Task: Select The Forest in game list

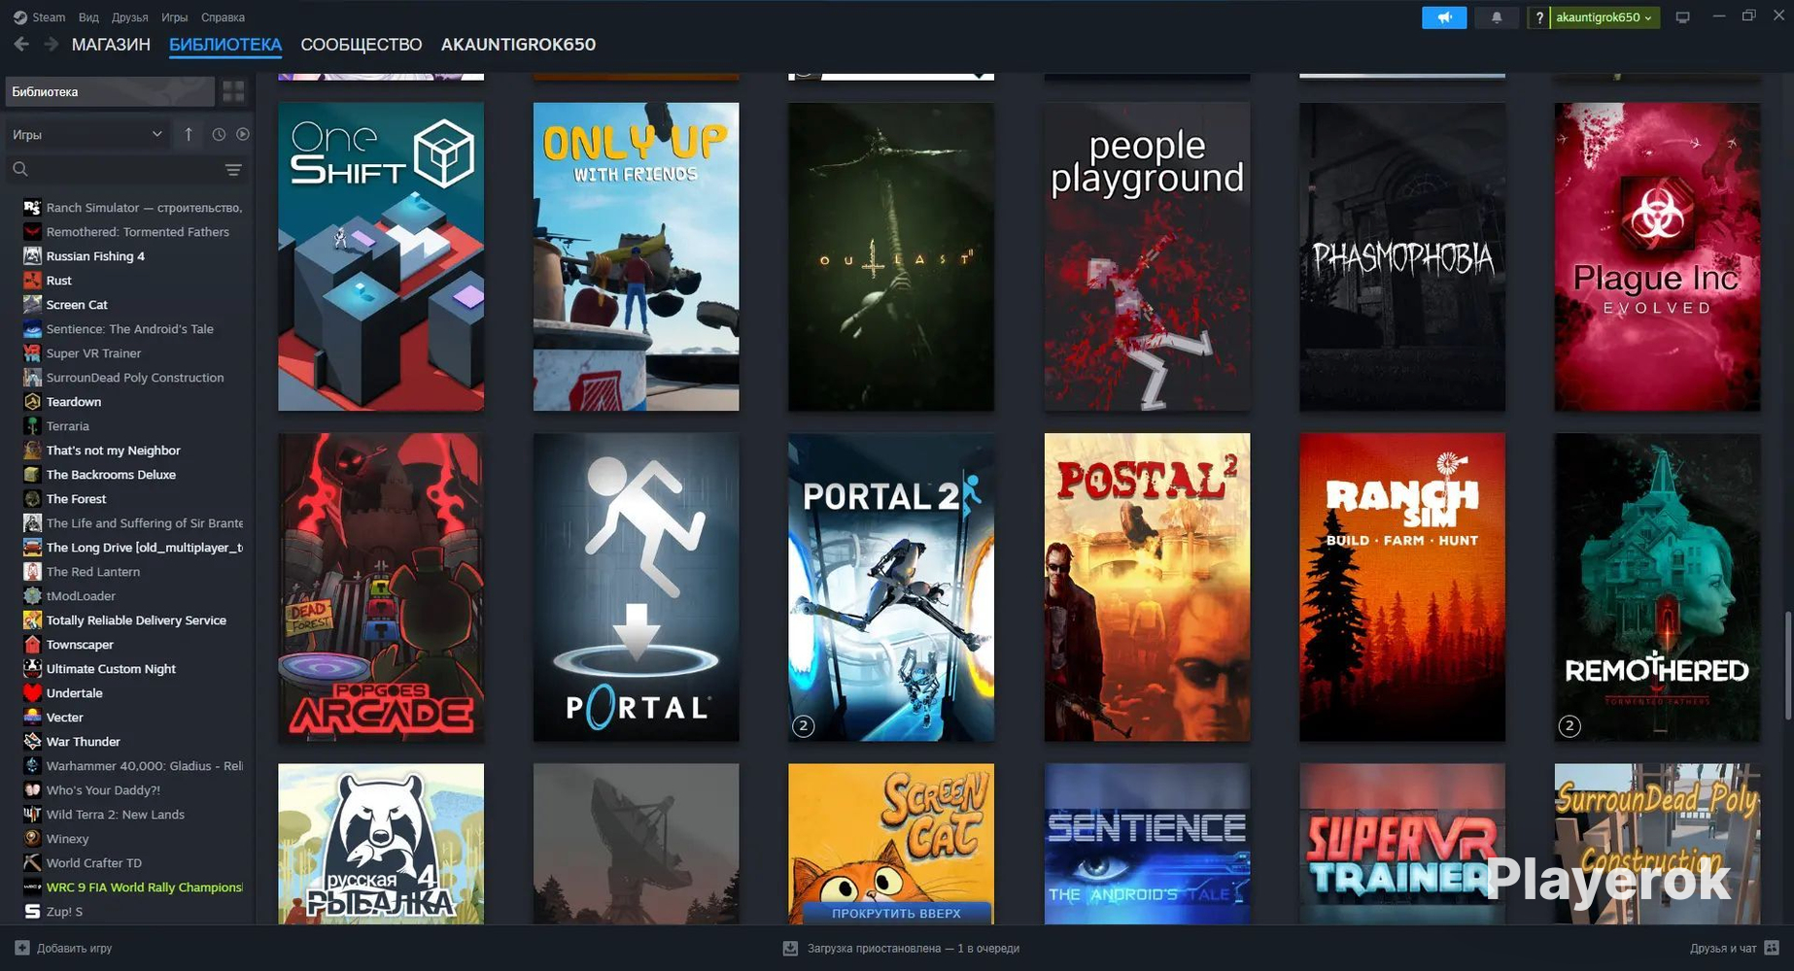Action: coord(76,499)
